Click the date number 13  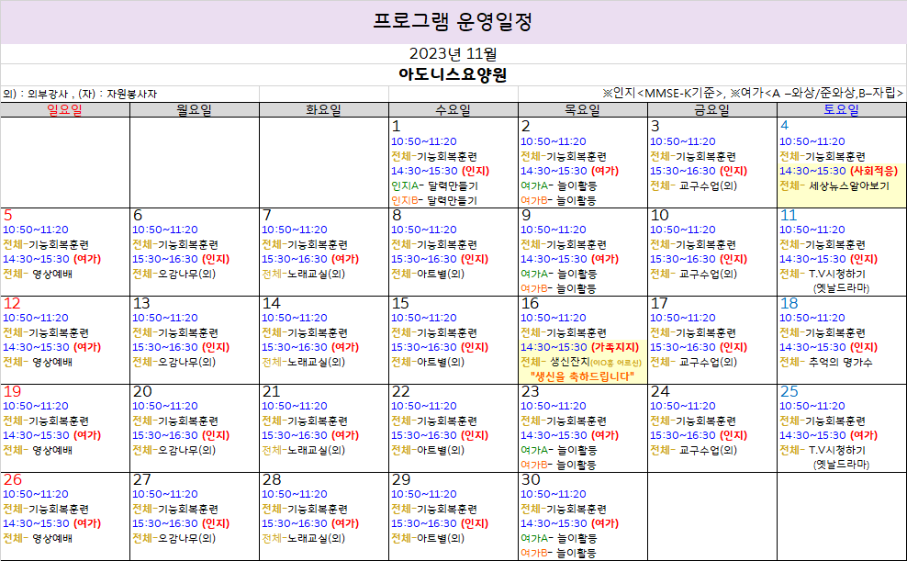[141, 304]
